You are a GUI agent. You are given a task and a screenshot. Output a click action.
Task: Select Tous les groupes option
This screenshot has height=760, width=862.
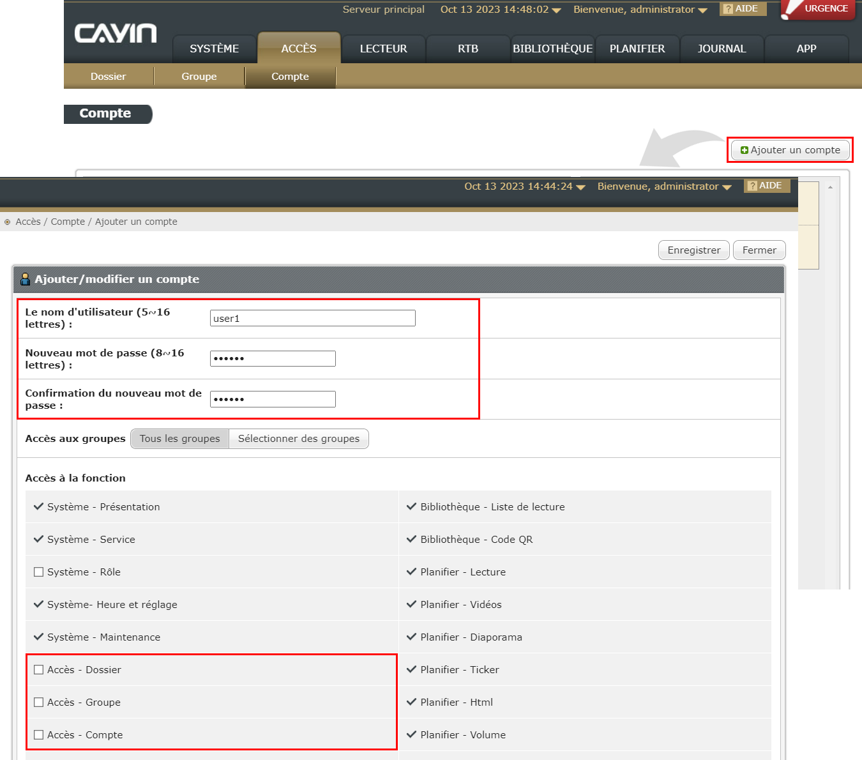coord(179,439)
